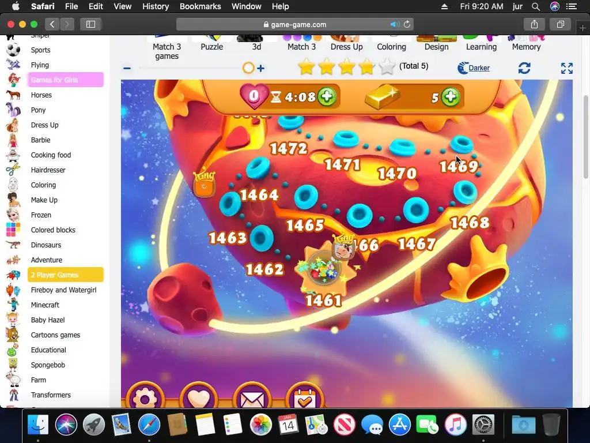Open Minecraft in sidebar
Screen dimensions: 590x443
point(45,305)
